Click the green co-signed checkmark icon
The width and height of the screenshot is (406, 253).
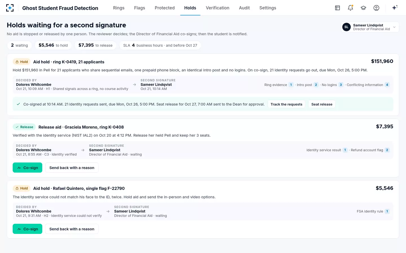pyautogui.click(x=18, y=104)
